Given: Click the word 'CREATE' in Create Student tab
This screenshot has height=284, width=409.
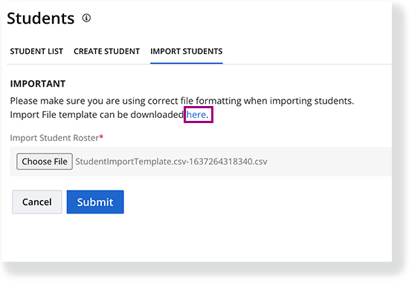Looking at the screenshot, I should tap(88, 51).
